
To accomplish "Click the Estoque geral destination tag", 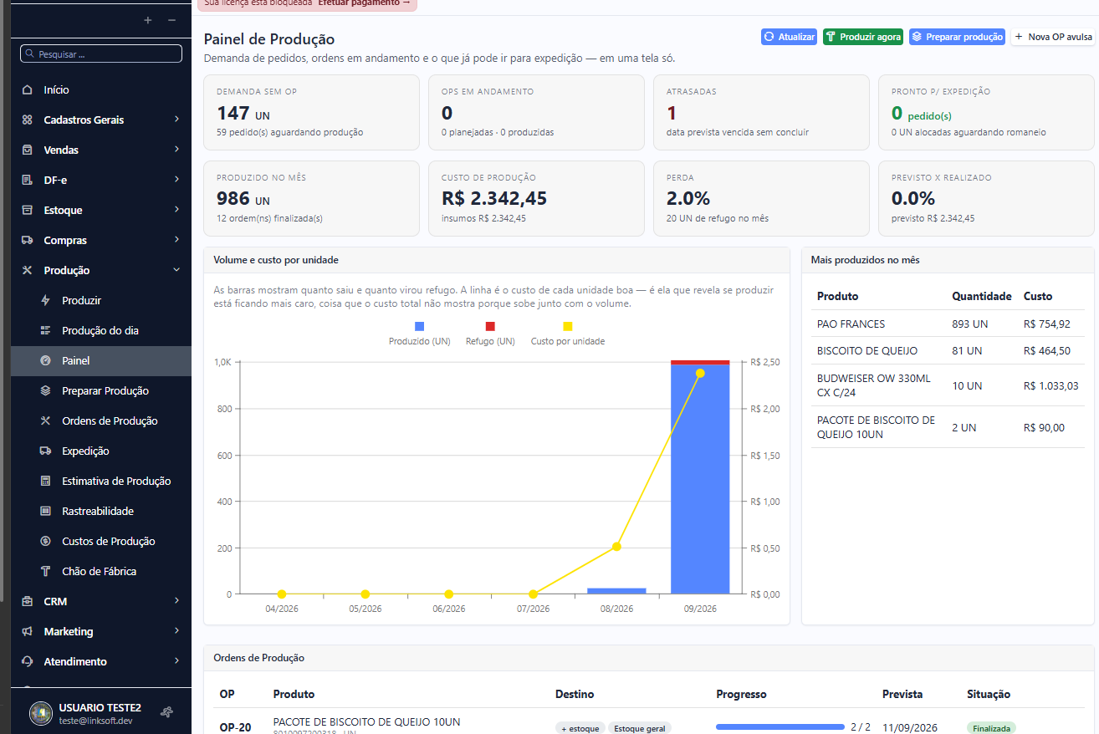I will coord(640,728).
